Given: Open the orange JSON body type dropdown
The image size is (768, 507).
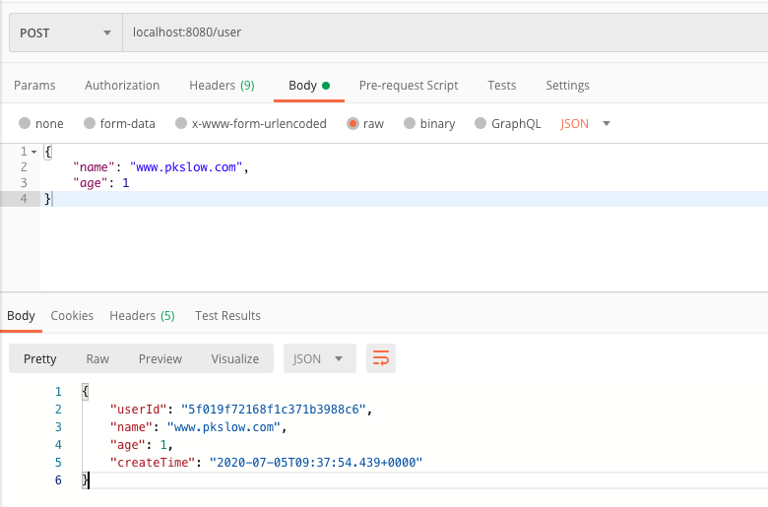Looking at the screenshot, I should click(x=585, y=123).
